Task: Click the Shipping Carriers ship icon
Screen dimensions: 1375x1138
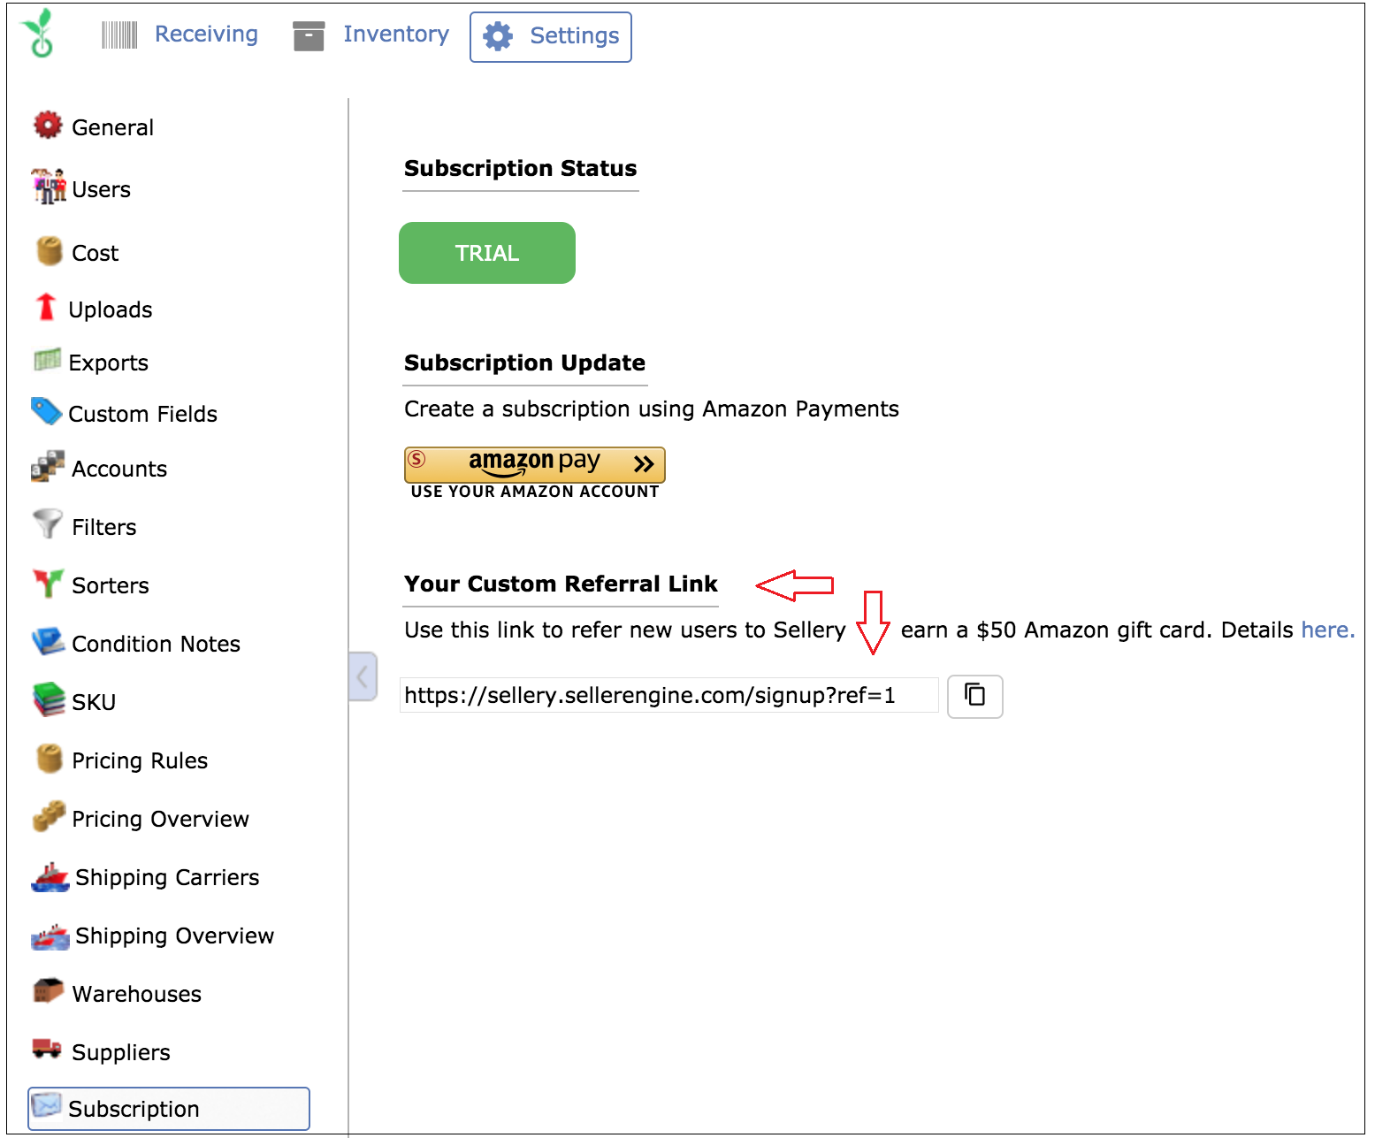Action: click(50, 876)
